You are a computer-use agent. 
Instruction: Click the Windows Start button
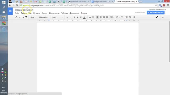(x=4, y=2)
